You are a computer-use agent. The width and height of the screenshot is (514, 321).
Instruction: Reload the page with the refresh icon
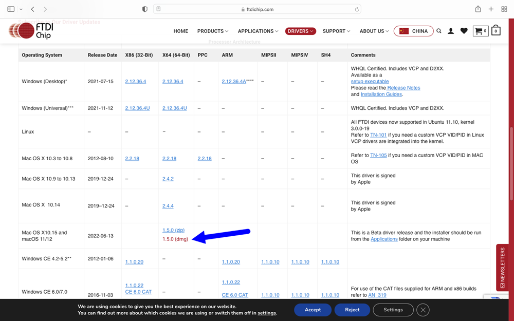(x=357, y=9)
